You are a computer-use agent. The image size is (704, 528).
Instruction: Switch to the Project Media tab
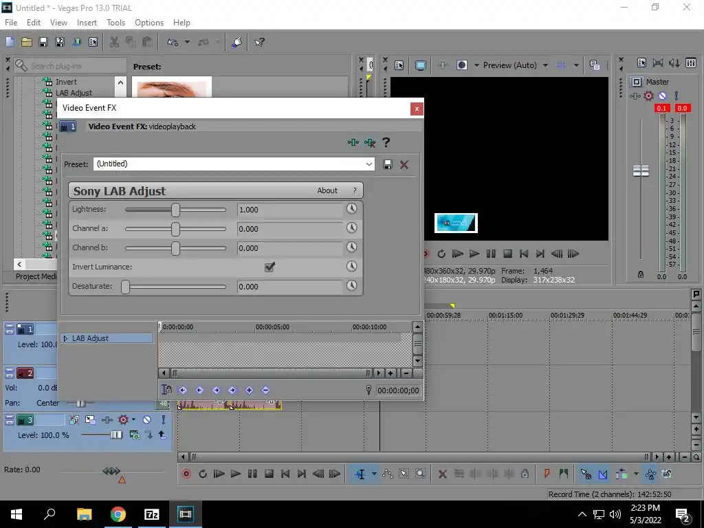[x=36, y=276]
